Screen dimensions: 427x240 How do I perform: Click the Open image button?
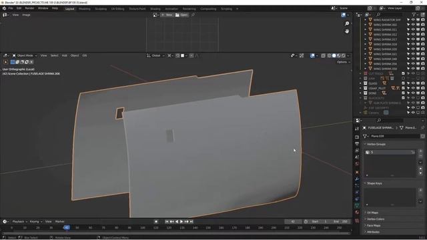click(181, 15)
